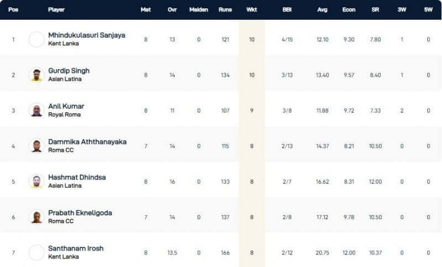The image size is (442, 267).
Task: Sort bowlers by Econ column
Action: (349, 10)
